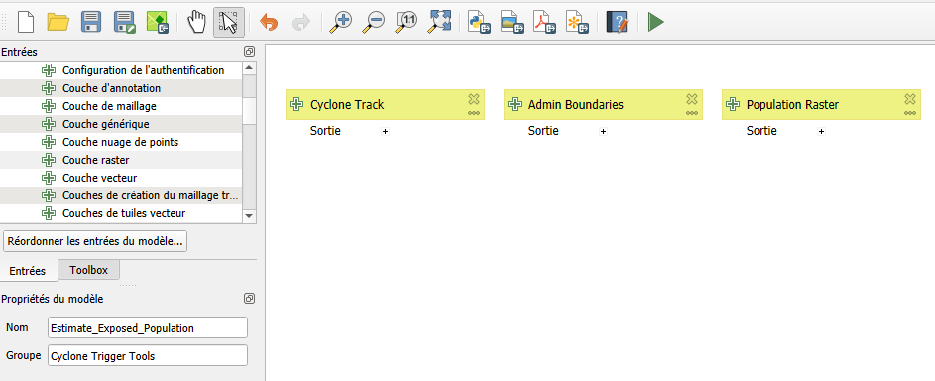This screenshot has width=935, height=381.
Task: Save the model with the floppy disk icon
Action: point(90,23)
